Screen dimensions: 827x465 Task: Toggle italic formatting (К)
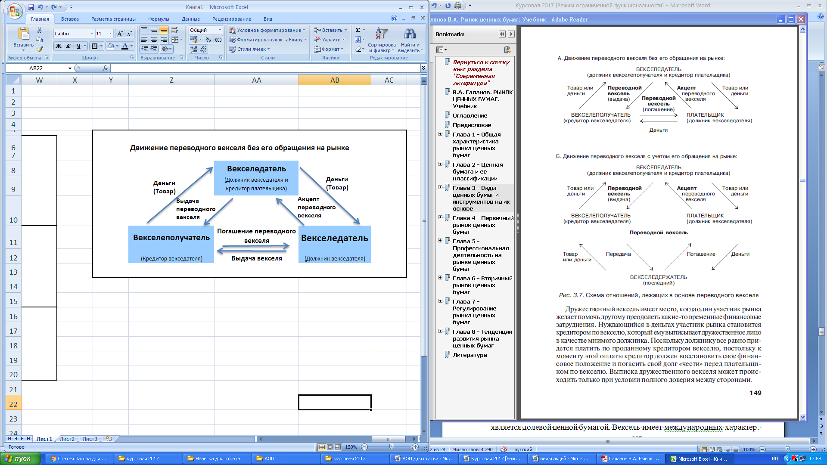point(68,46)
